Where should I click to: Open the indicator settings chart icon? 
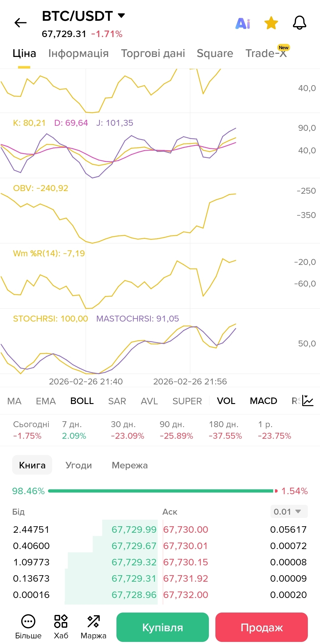click(308, 400)
